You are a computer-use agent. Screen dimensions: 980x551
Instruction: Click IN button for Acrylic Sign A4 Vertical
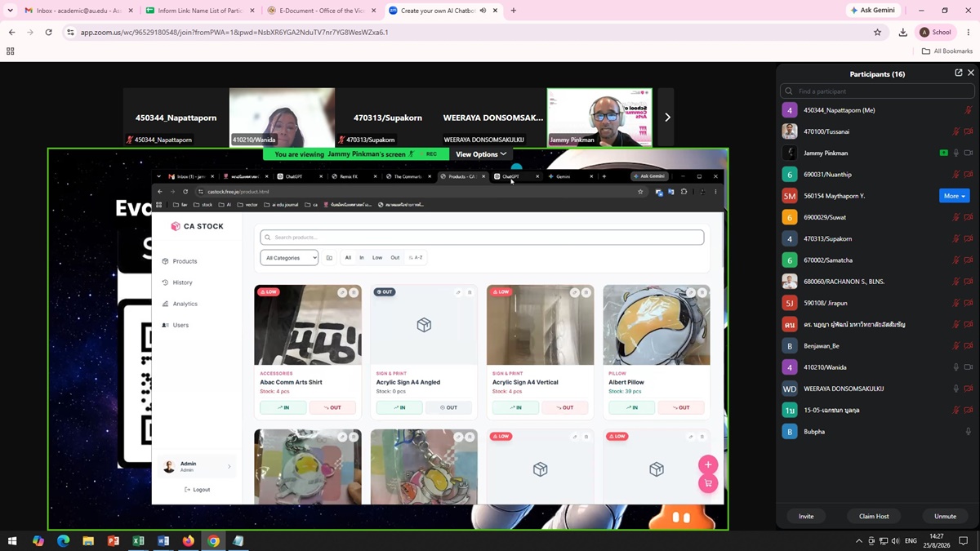click(516, 407)
